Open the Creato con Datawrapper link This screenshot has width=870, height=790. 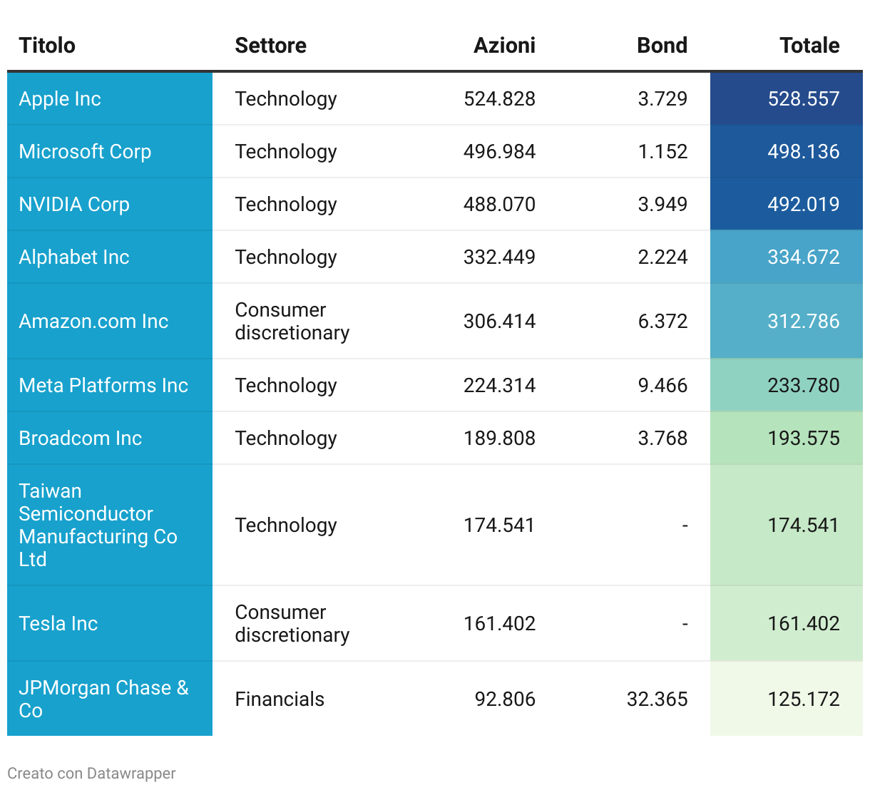point(91,774)
